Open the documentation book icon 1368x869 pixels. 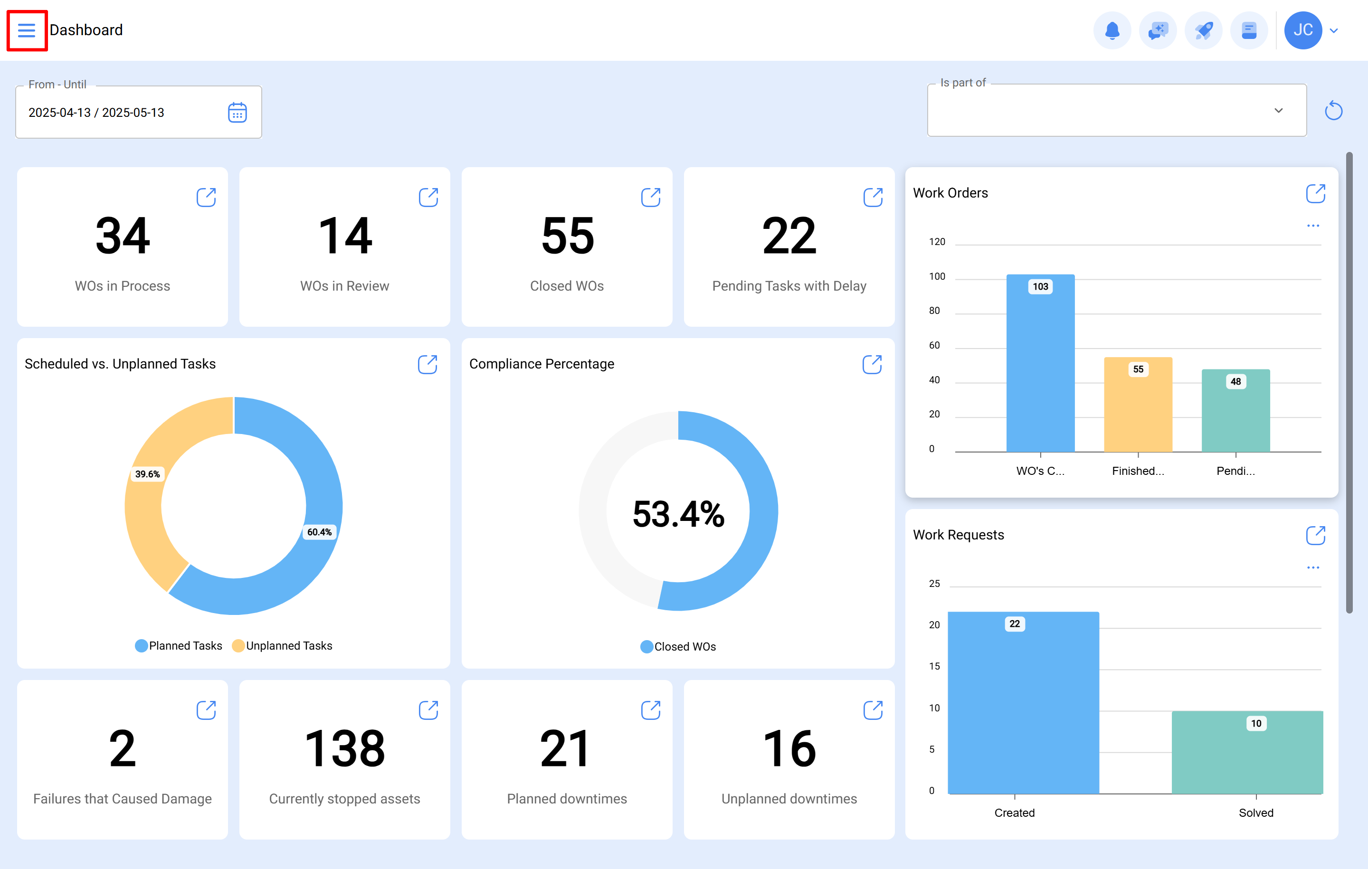click(1249, 30)
